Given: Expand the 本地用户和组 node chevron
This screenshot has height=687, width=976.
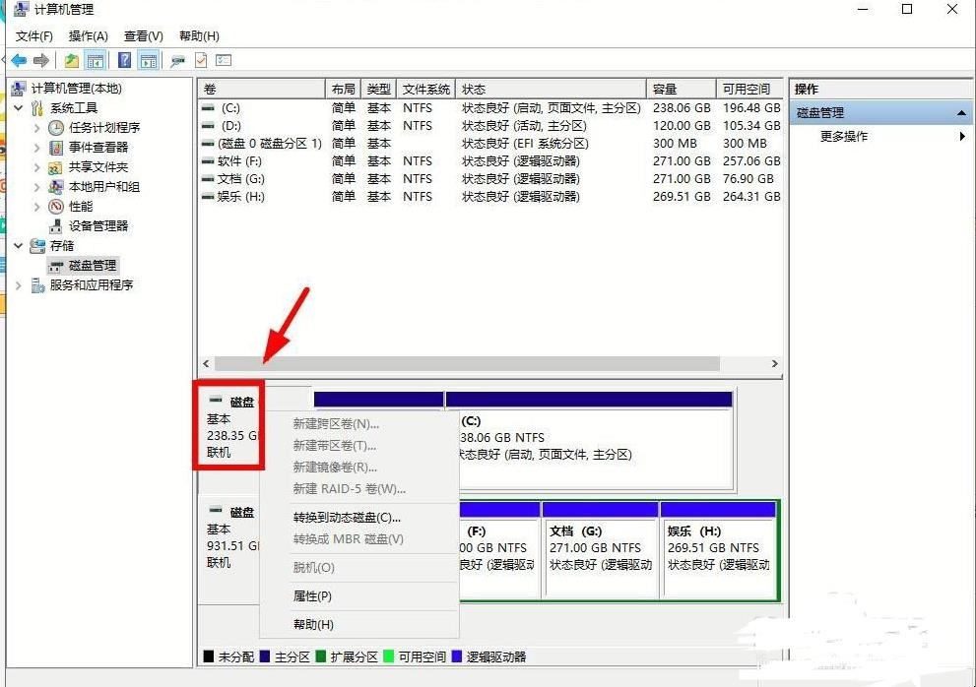Looking at the screenshot, I should (36, 187).
